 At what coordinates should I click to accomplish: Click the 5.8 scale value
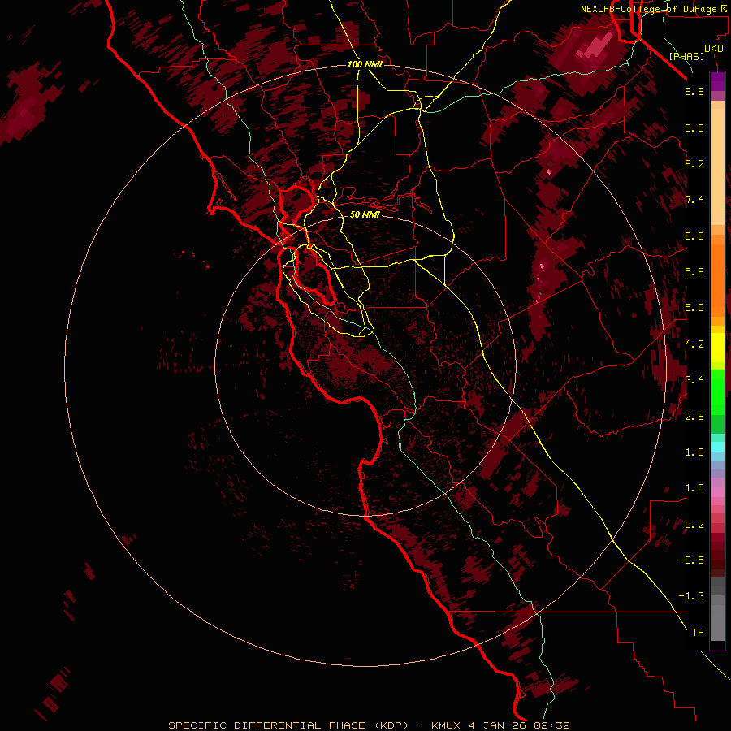pos(694,272)
